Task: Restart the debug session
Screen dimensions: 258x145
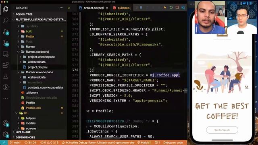Action: [171, 8]
